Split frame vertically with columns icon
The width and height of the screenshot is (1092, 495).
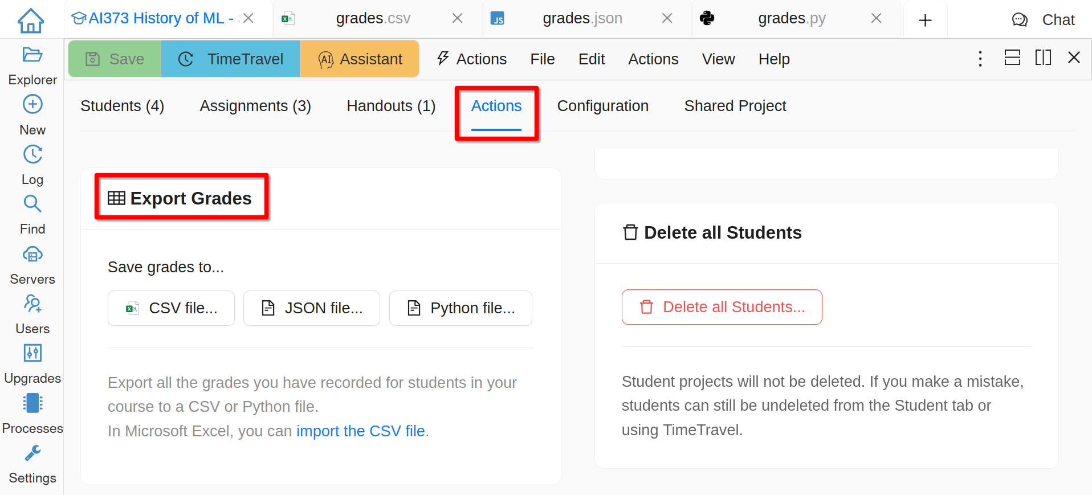(1043, 58)
